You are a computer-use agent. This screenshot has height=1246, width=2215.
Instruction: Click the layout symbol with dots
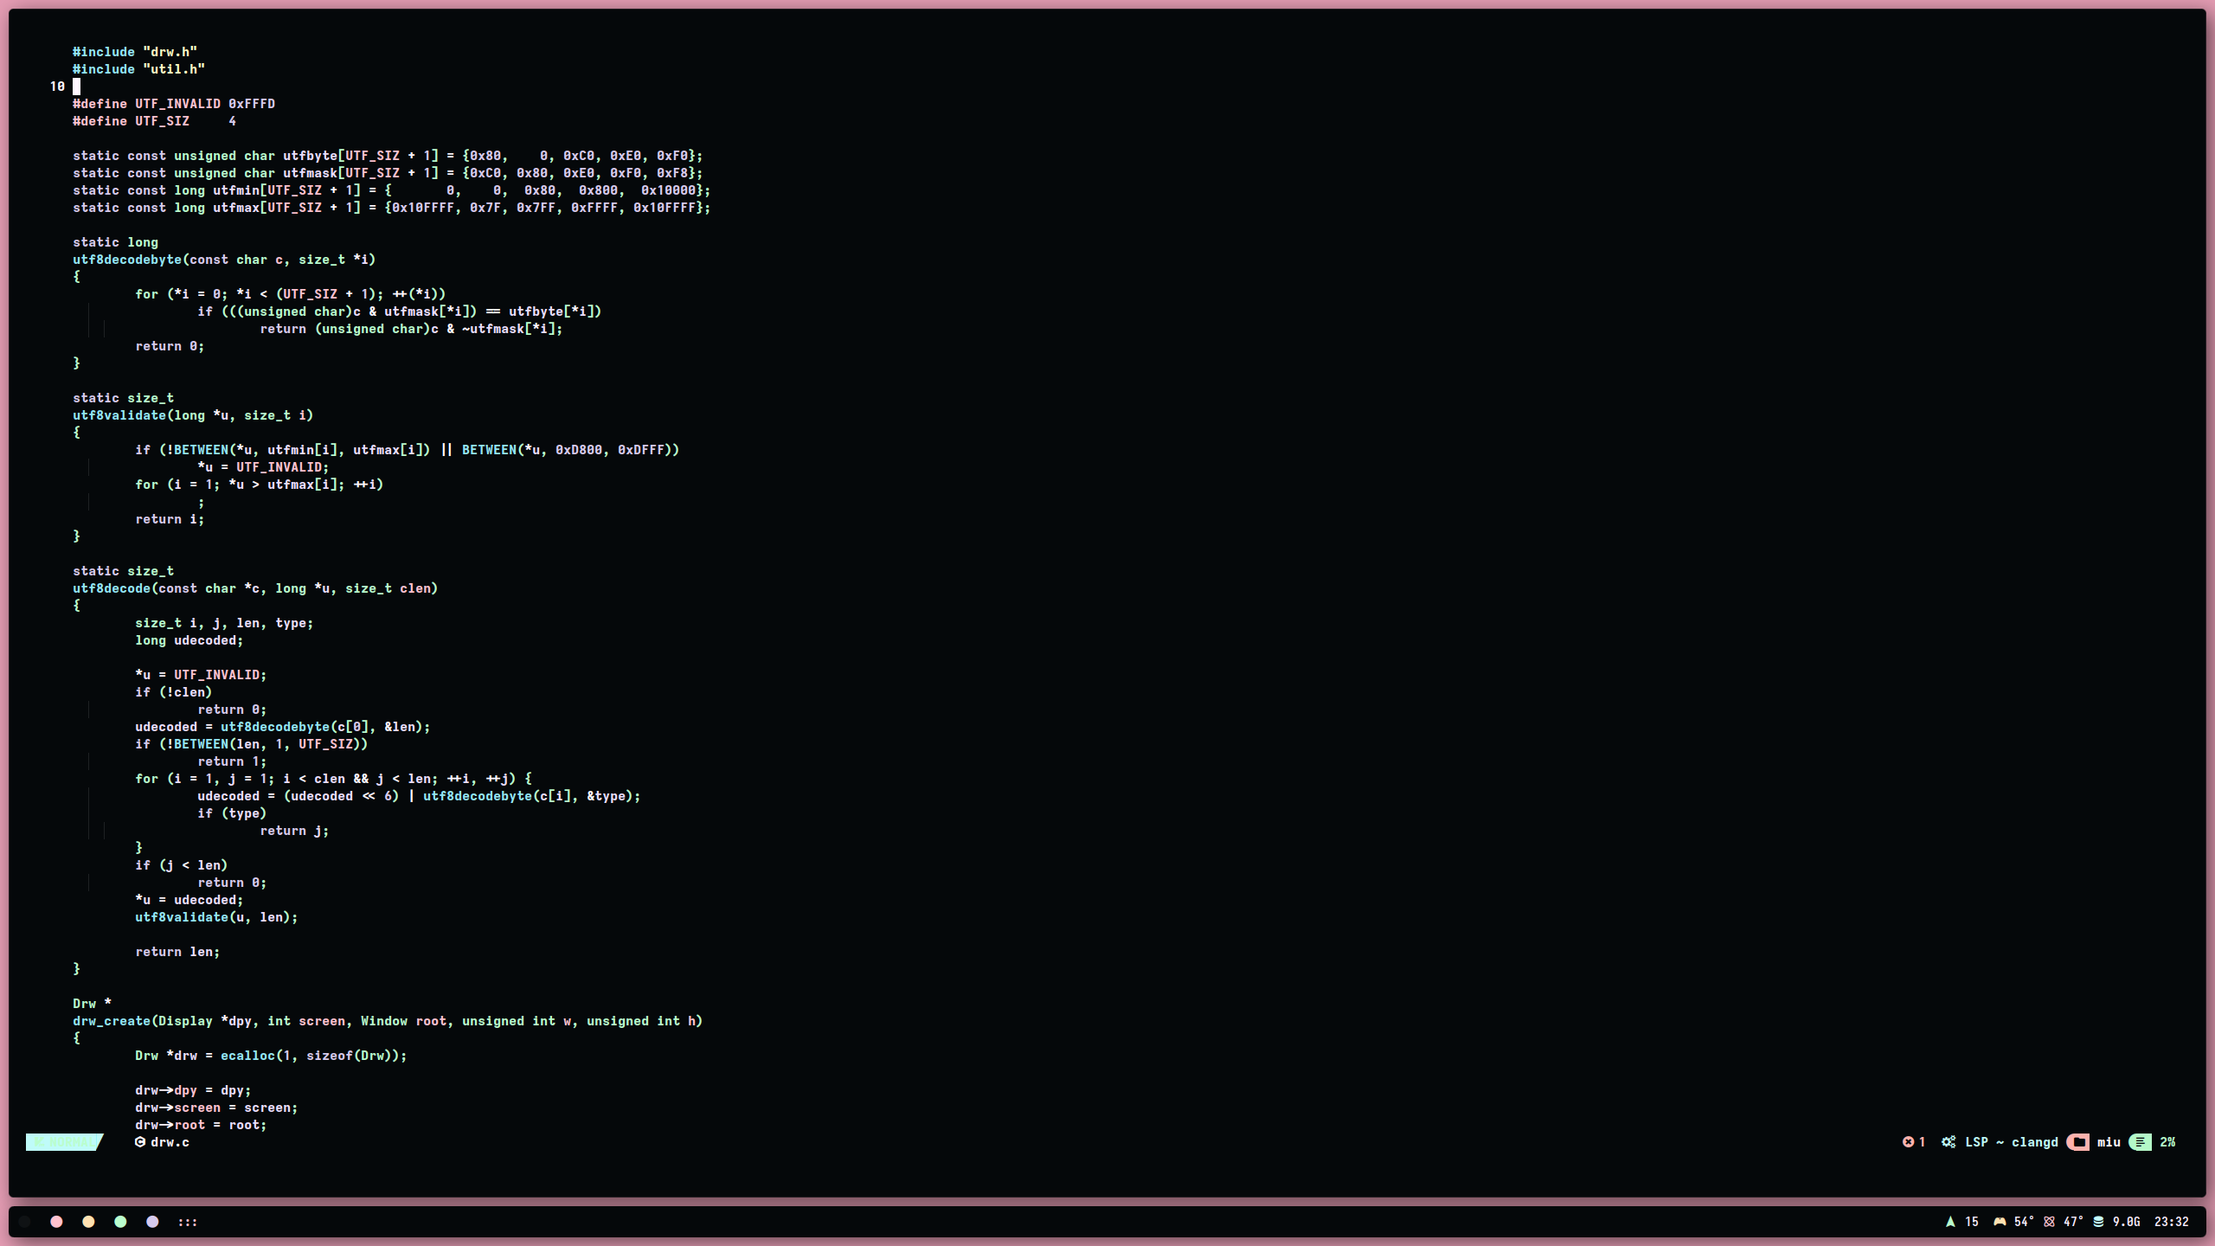pyautogui.click(x=188, y=1222)
